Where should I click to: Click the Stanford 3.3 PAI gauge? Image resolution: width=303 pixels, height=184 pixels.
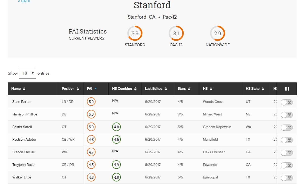point(135,33)
